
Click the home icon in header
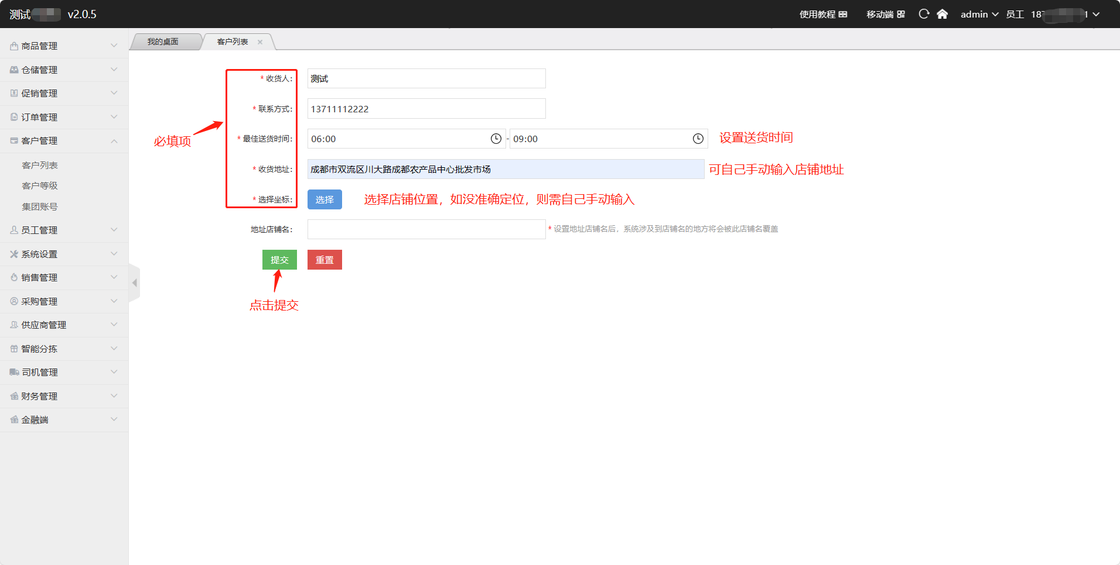(x=942, y=14)
